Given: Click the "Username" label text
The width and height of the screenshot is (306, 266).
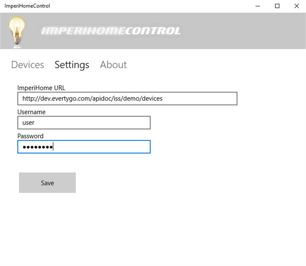Looking at the screenshot, I should (32, 112).
